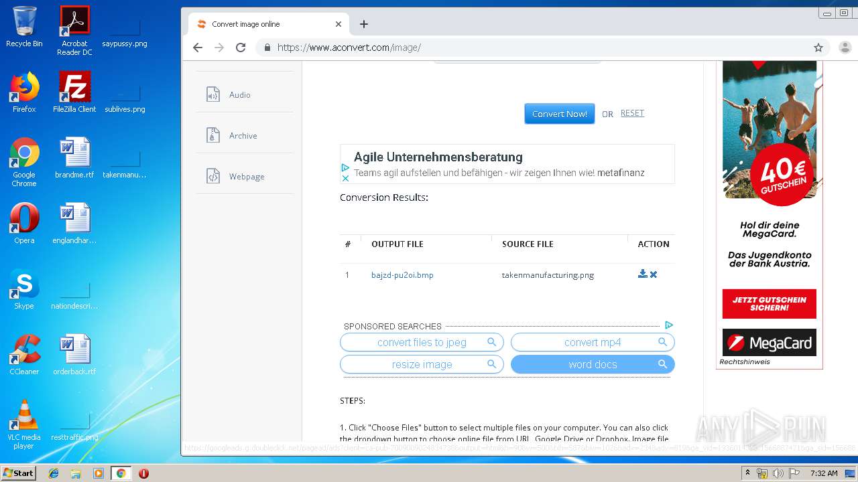The width and height of the screenshot is (858, 482).
Task: Open media player from taskbar
Action: point(99,473)
